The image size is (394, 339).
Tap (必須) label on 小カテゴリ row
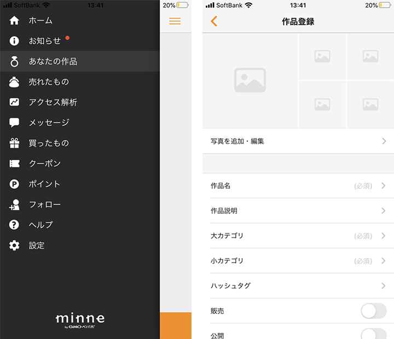[x=363, y=261]
